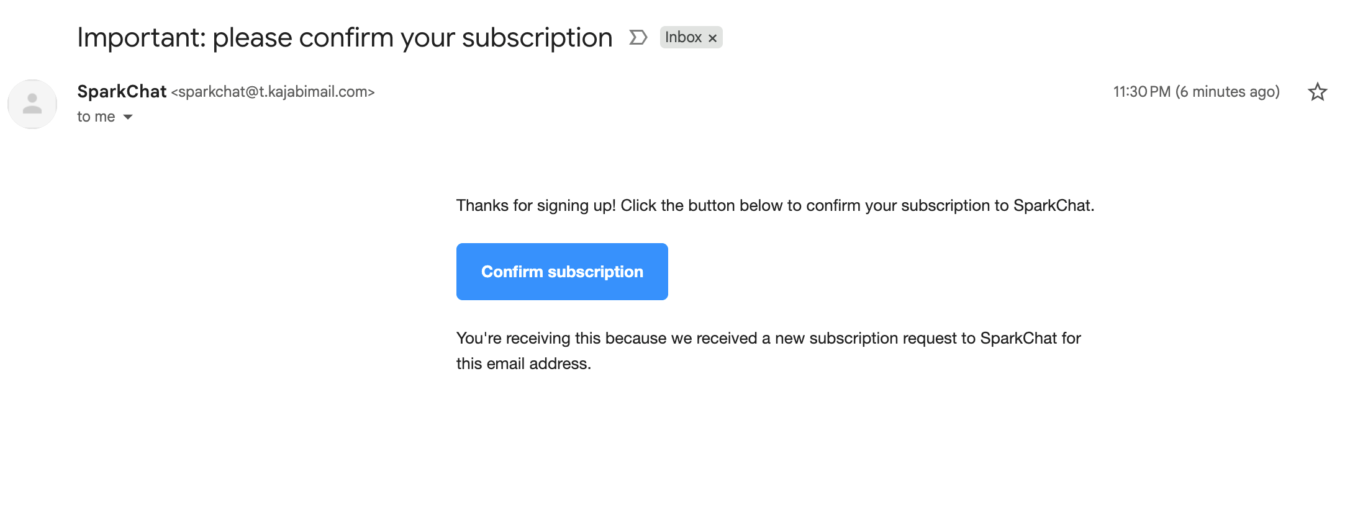Click the "Thanks for signing up!" sentence
Screen dimensions: 1350x521
point(536,205)
